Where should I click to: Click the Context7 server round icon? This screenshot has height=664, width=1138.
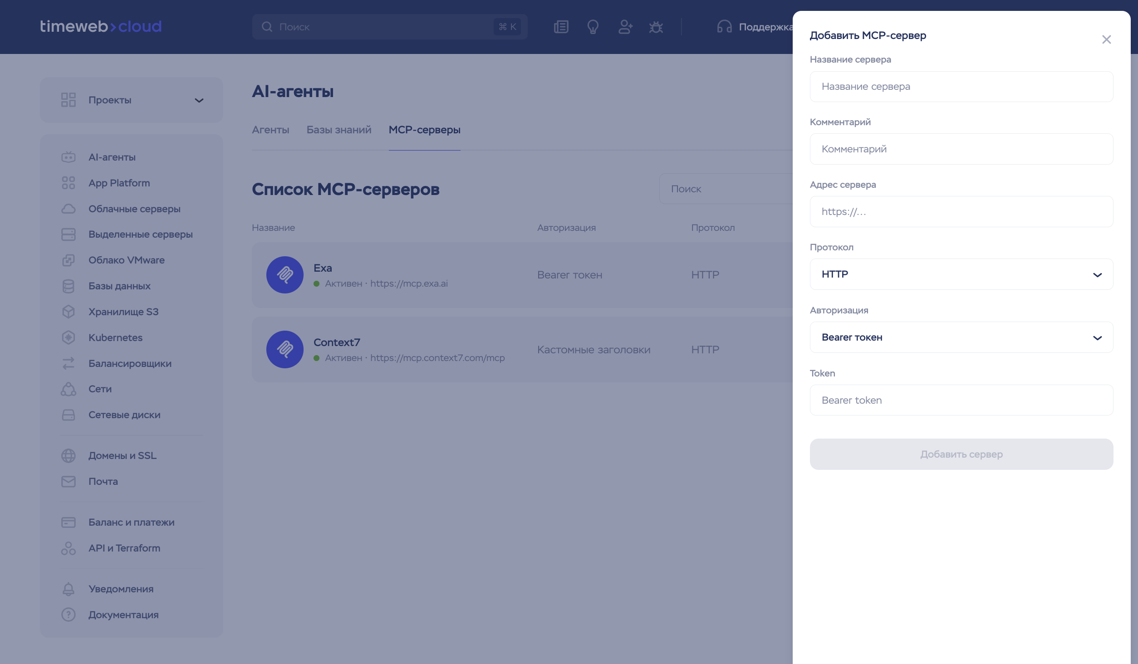pos(285,349)
